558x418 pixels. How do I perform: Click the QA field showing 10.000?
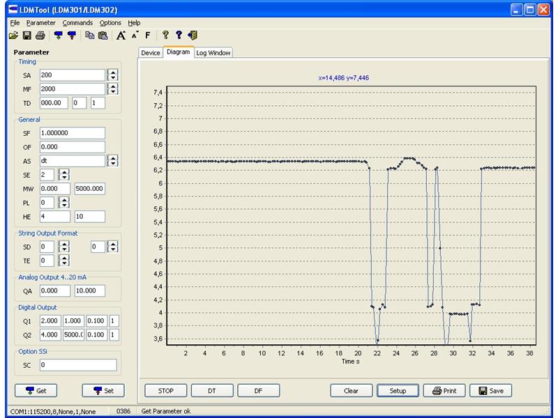[90, 291]
